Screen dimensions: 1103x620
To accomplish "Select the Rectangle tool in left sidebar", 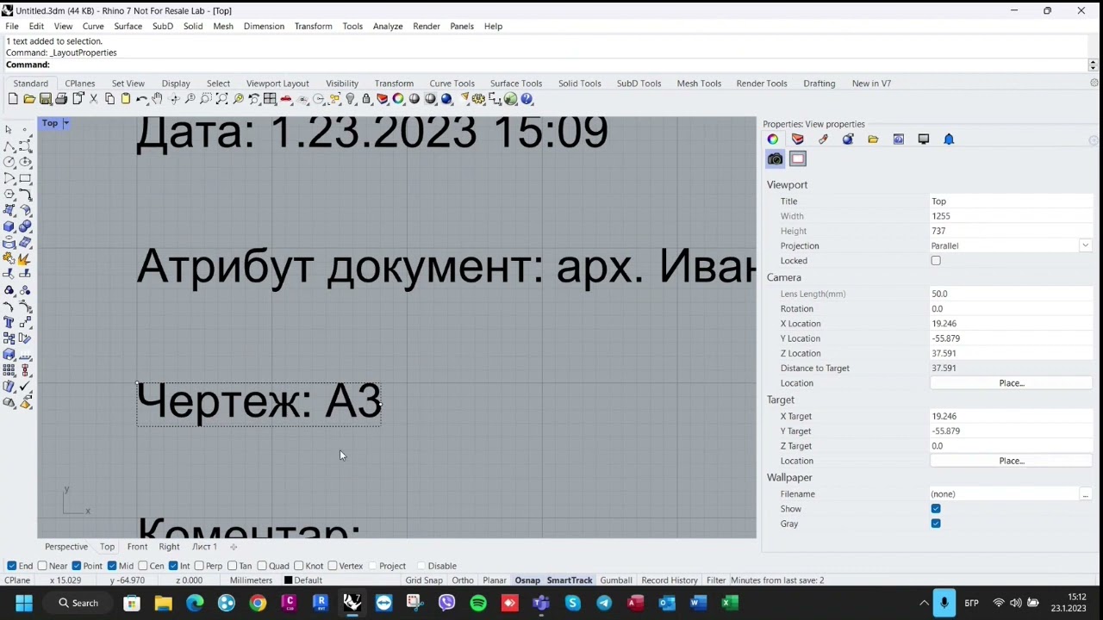I will click(25, 178).
